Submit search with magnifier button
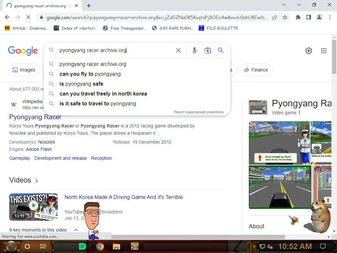The width and height of the screenshot is (337, 253). pos(220,50)
